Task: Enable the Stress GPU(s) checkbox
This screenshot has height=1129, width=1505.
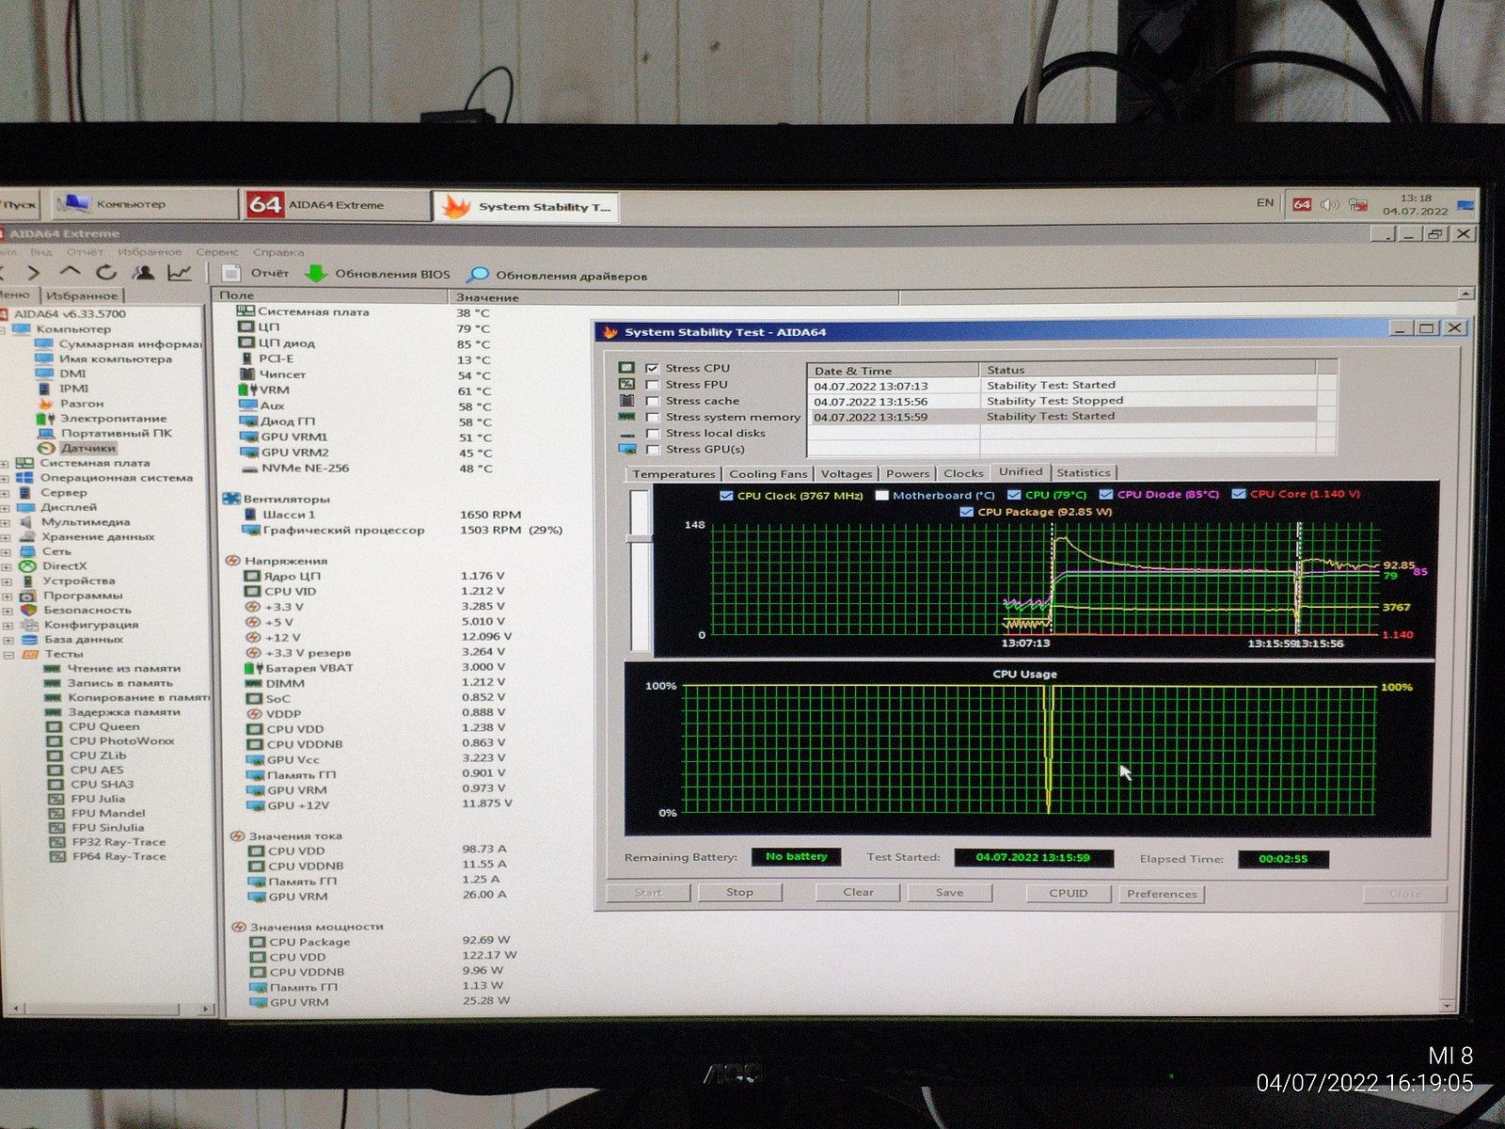Action: (x=652, y=450)
